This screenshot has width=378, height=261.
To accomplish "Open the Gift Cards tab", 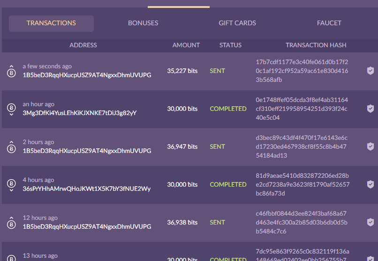I will tap(237, 23).
